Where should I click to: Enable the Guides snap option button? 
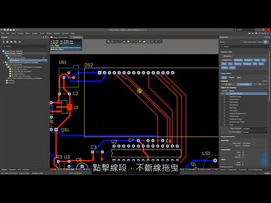tap(231, 77)
